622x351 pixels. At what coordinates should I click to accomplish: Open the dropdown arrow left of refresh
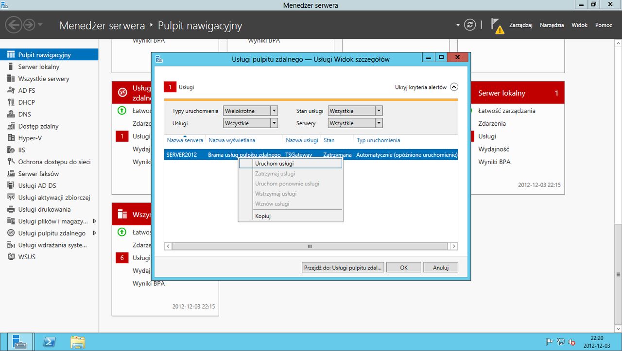[458, 25]
